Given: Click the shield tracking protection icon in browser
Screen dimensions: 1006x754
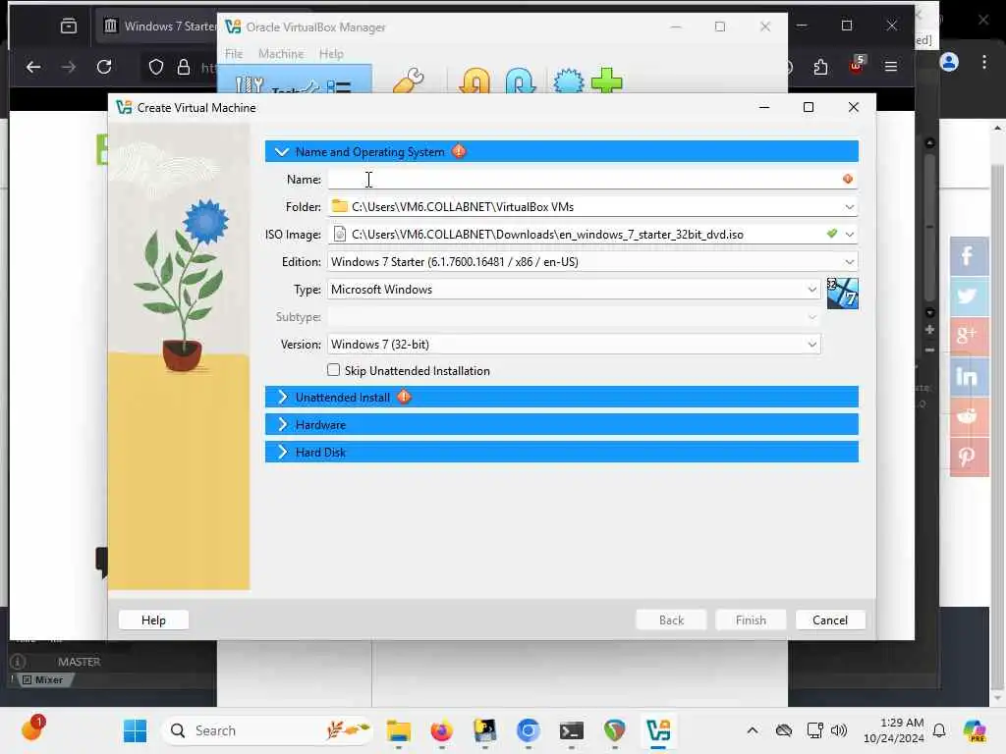Looking at the screenshot, I should (156, 67).
